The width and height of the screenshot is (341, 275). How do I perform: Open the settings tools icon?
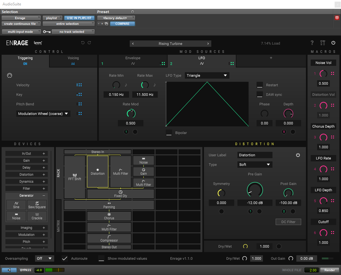click(x=323, y=43)
